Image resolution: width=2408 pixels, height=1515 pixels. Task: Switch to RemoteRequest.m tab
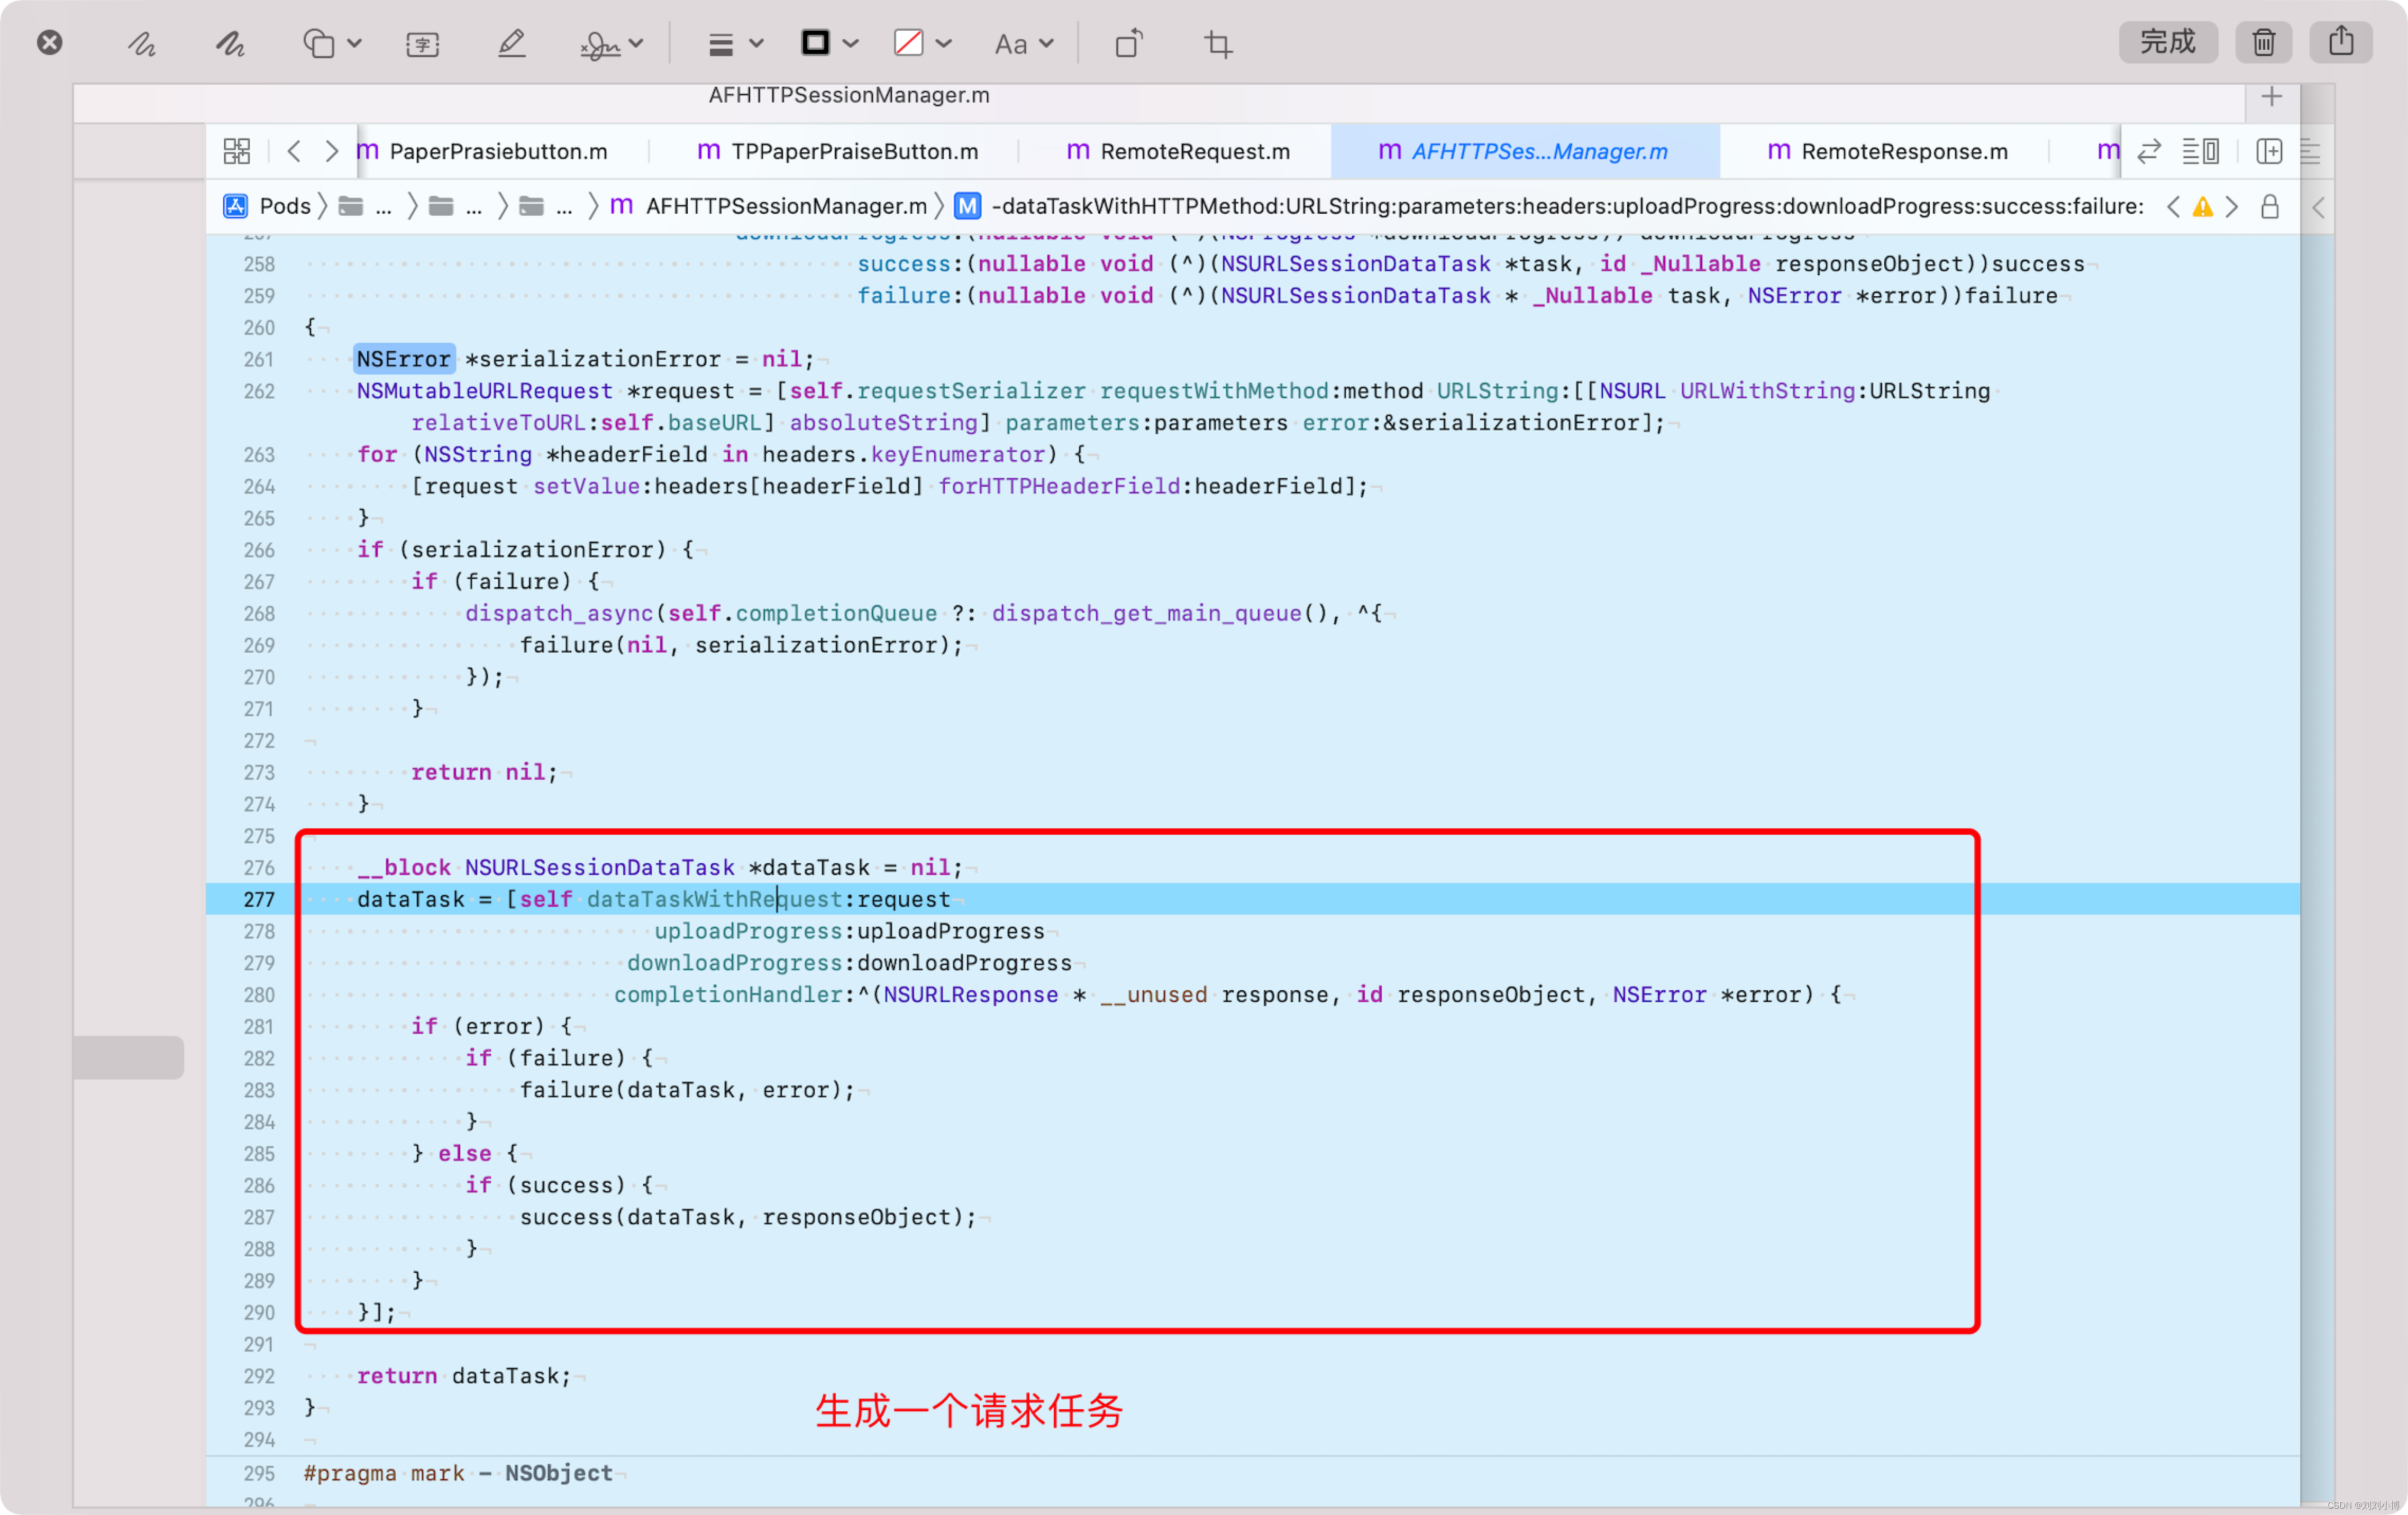click(x=1178, y=151)
